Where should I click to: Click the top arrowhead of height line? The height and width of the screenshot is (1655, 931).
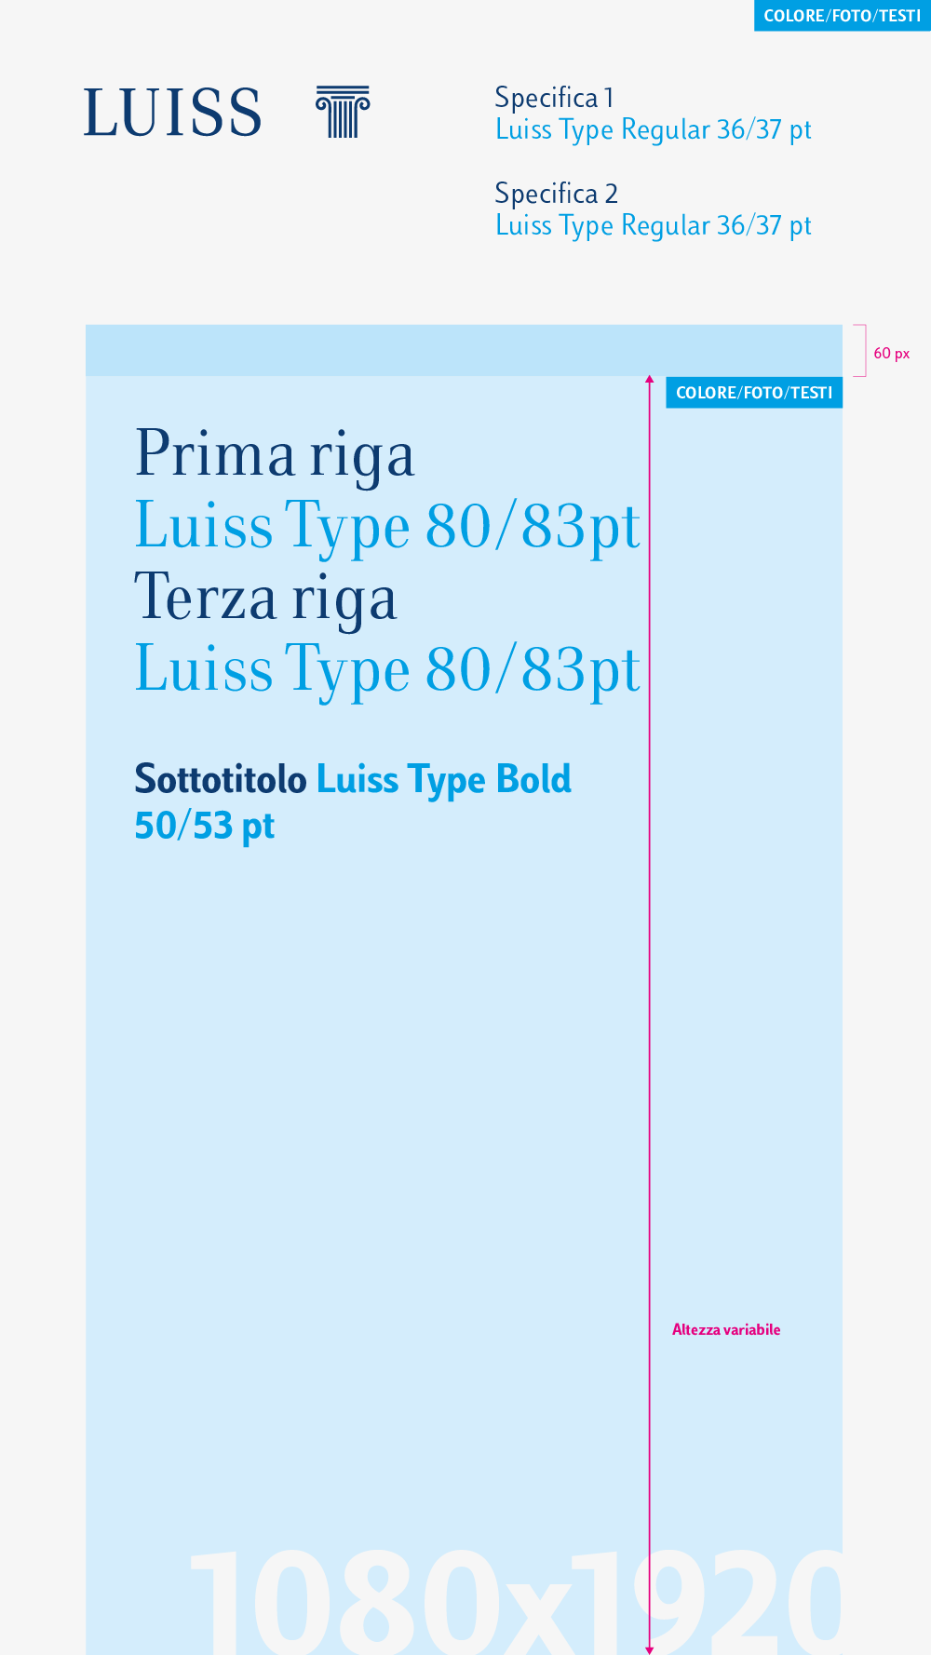[650, 380]
